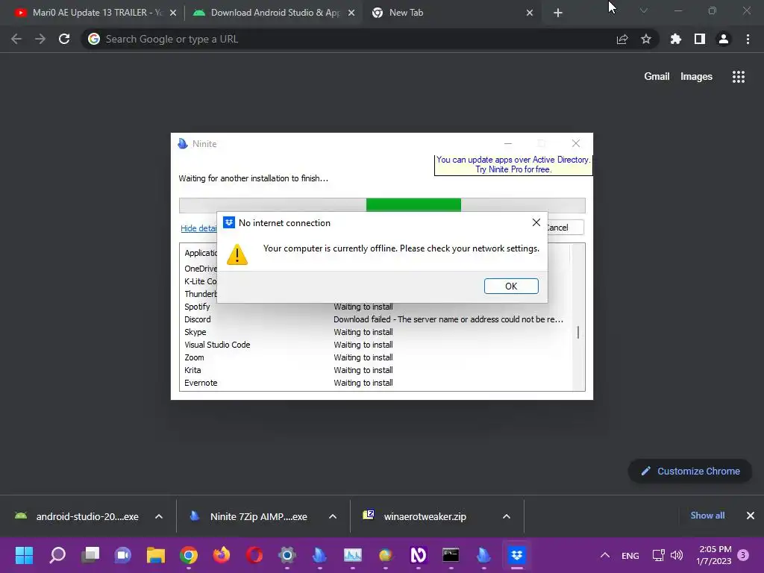Switch to Google Chrome on the taskbar
This screenshot has height=573, width=764.
189,554
